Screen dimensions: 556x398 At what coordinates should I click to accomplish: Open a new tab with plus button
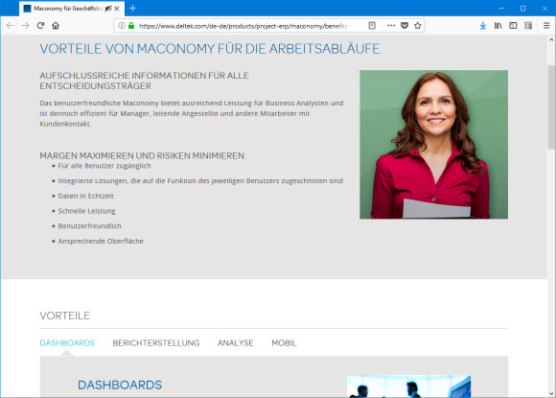tap(132, 9)
